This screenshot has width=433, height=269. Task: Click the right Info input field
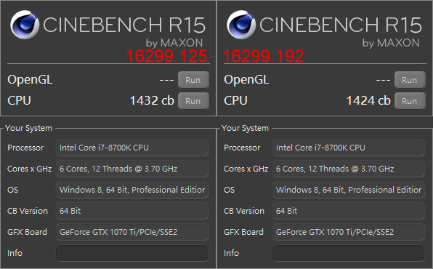pos(349,253)
